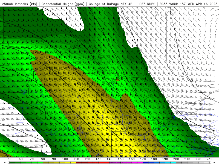Image resolution: width=219 pixels, height=164 pixels.
Task: Click the 100 value on the legend scale
Action: point(65,159)
